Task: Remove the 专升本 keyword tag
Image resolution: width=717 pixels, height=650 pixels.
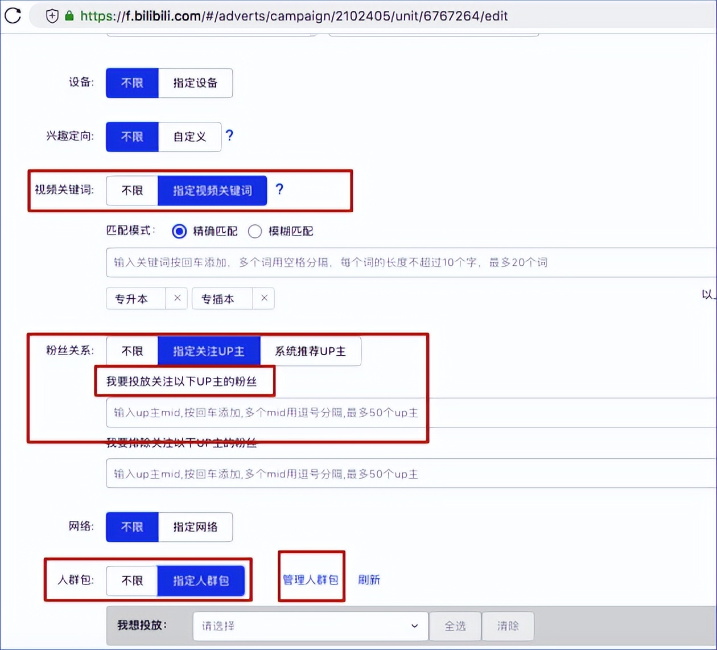Action: (x=177, y=298)
